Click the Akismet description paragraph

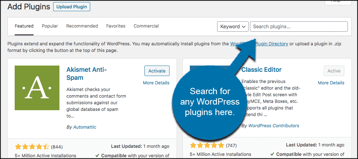(x=96, y=103)
